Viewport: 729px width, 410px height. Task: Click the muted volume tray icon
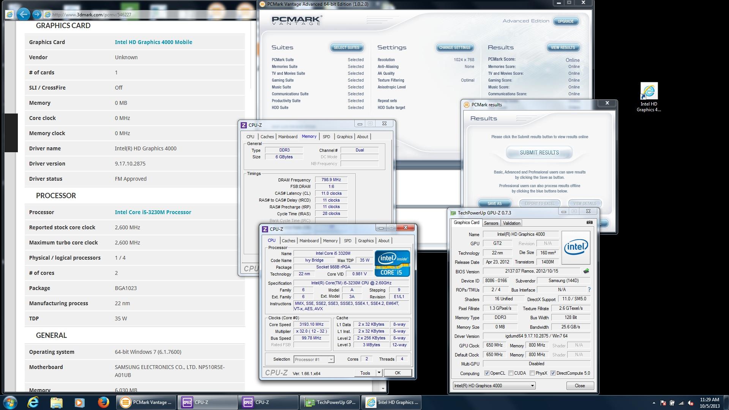[x=691, y=403]
